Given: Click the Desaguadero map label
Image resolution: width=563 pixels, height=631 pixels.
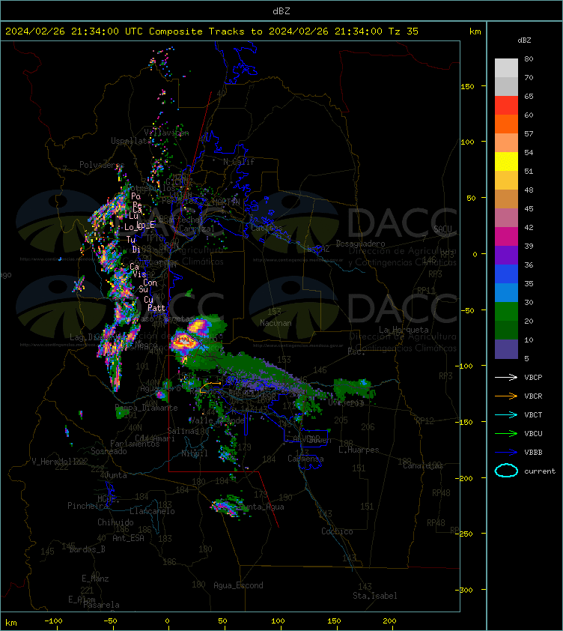Looking at the screenshot, I should pos(360,244).
